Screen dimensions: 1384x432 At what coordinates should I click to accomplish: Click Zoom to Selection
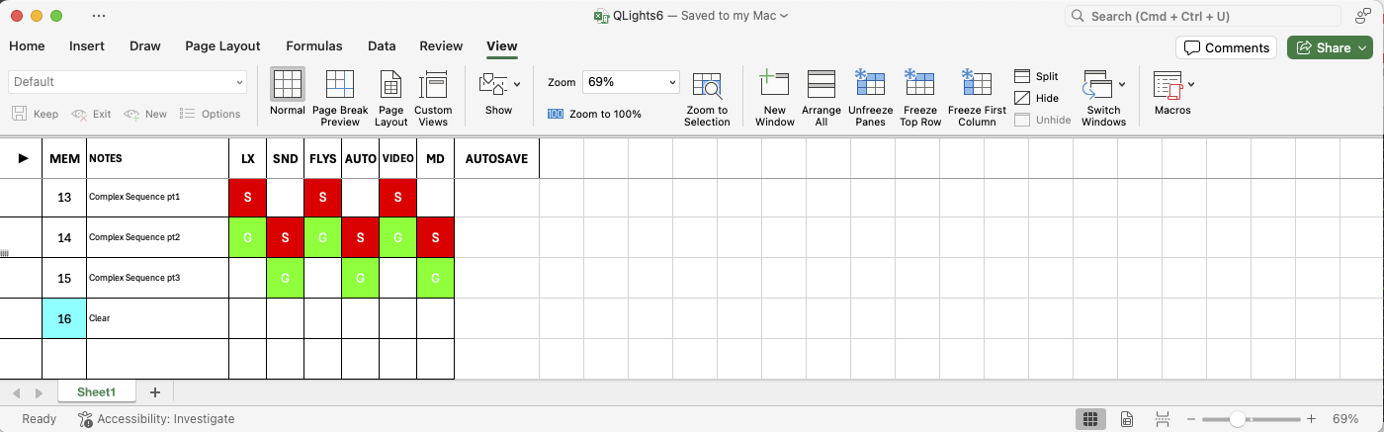pos(707,97)
